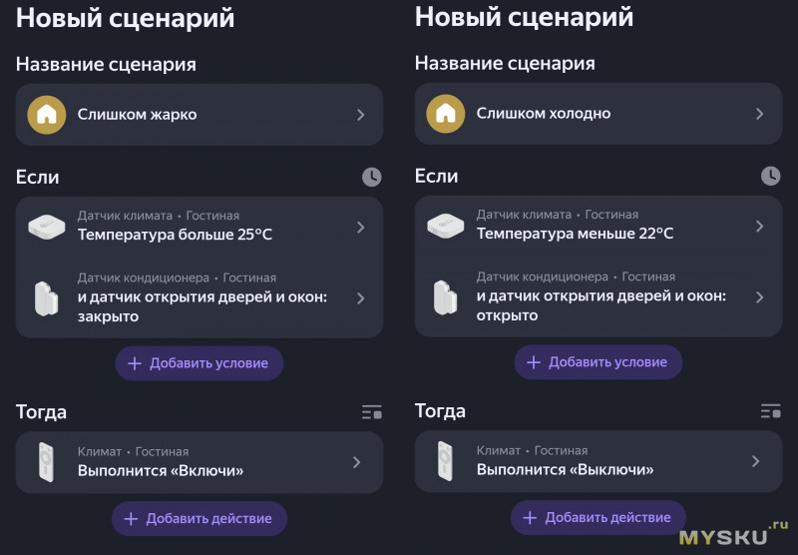Open the "Слишком жарко" name chevron

click(x=360, y=114)
